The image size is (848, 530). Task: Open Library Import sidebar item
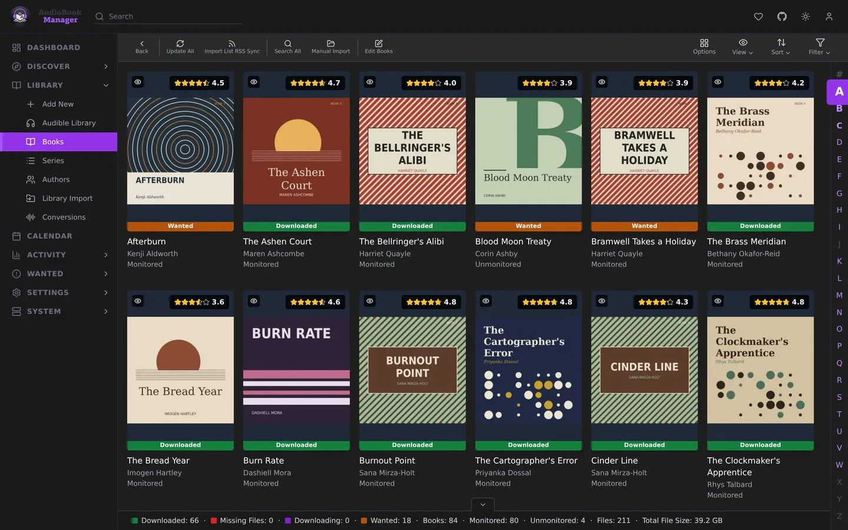pos(59,198)
